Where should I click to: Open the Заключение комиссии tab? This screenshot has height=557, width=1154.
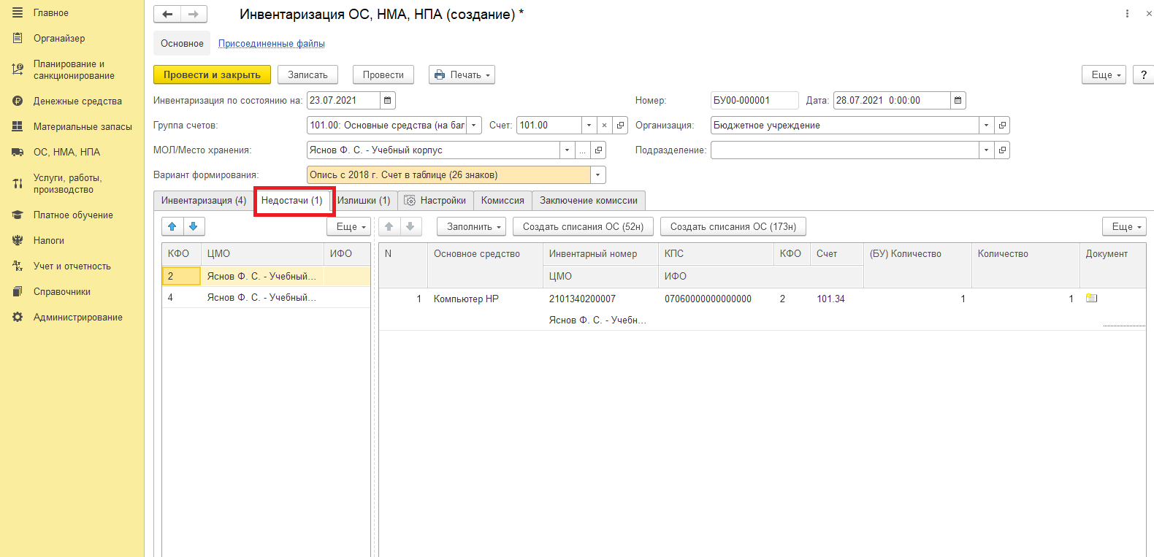click(588, 201)
